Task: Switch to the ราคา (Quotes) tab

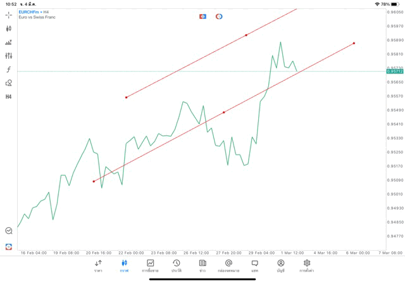Action: [x=98, y=265]
